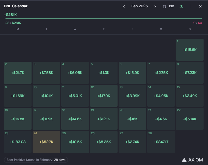The image size is (208, 165).
Task: Select day 11 cell showing +$5.01K
Action: point(75,96)
